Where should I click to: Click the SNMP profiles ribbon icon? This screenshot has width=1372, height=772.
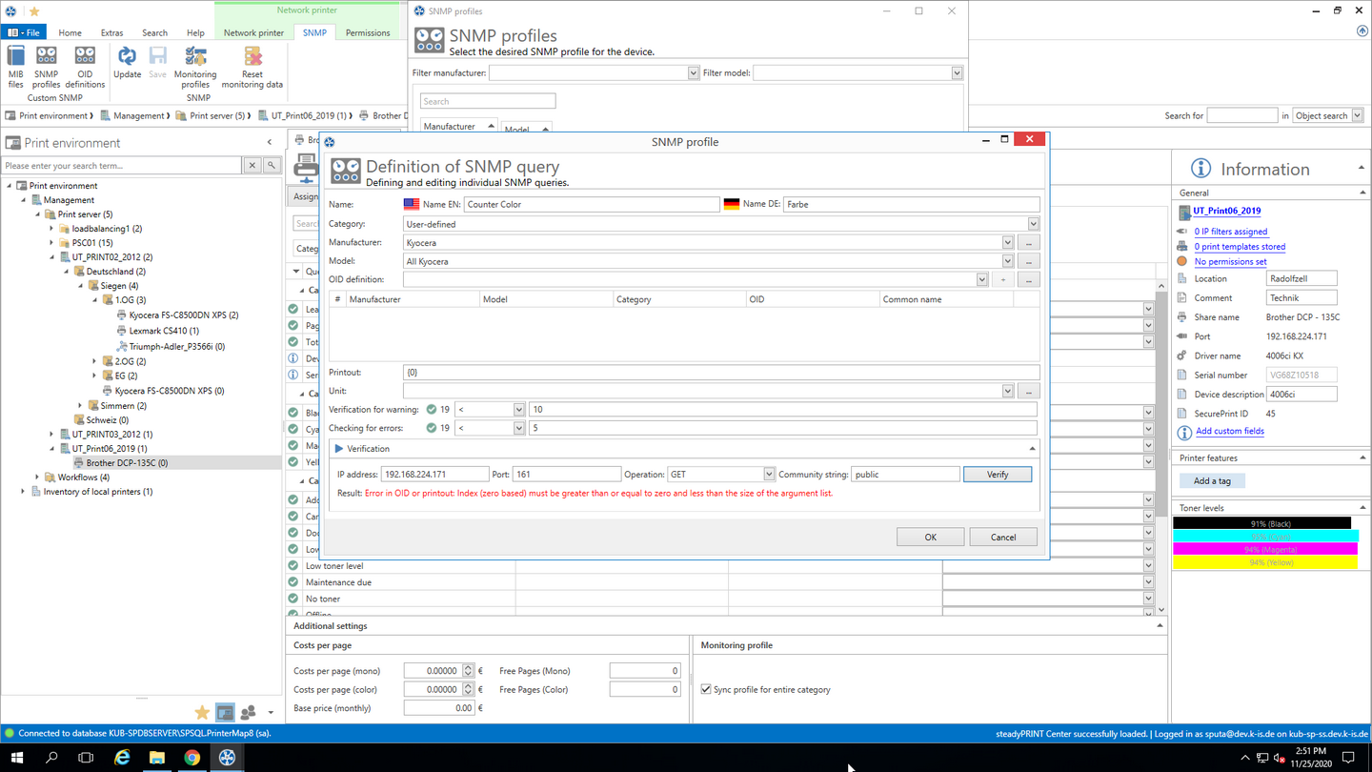click(46, 65)
